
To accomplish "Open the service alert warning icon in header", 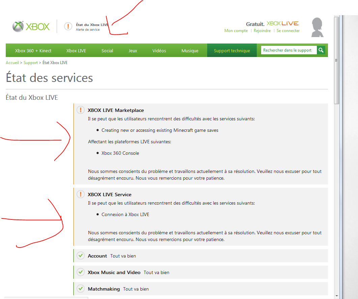I will point(68,26).
